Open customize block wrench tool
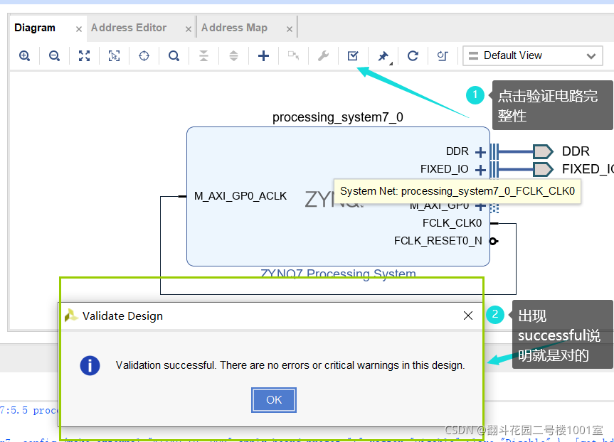The width and height of the screenshot is (614, 442). tap(323, 56)
